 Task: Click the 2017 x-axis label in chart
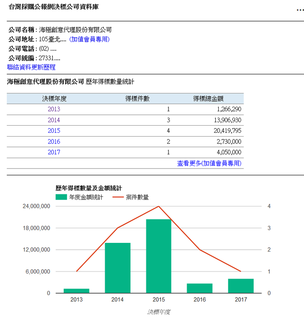[x=241, y=300]
